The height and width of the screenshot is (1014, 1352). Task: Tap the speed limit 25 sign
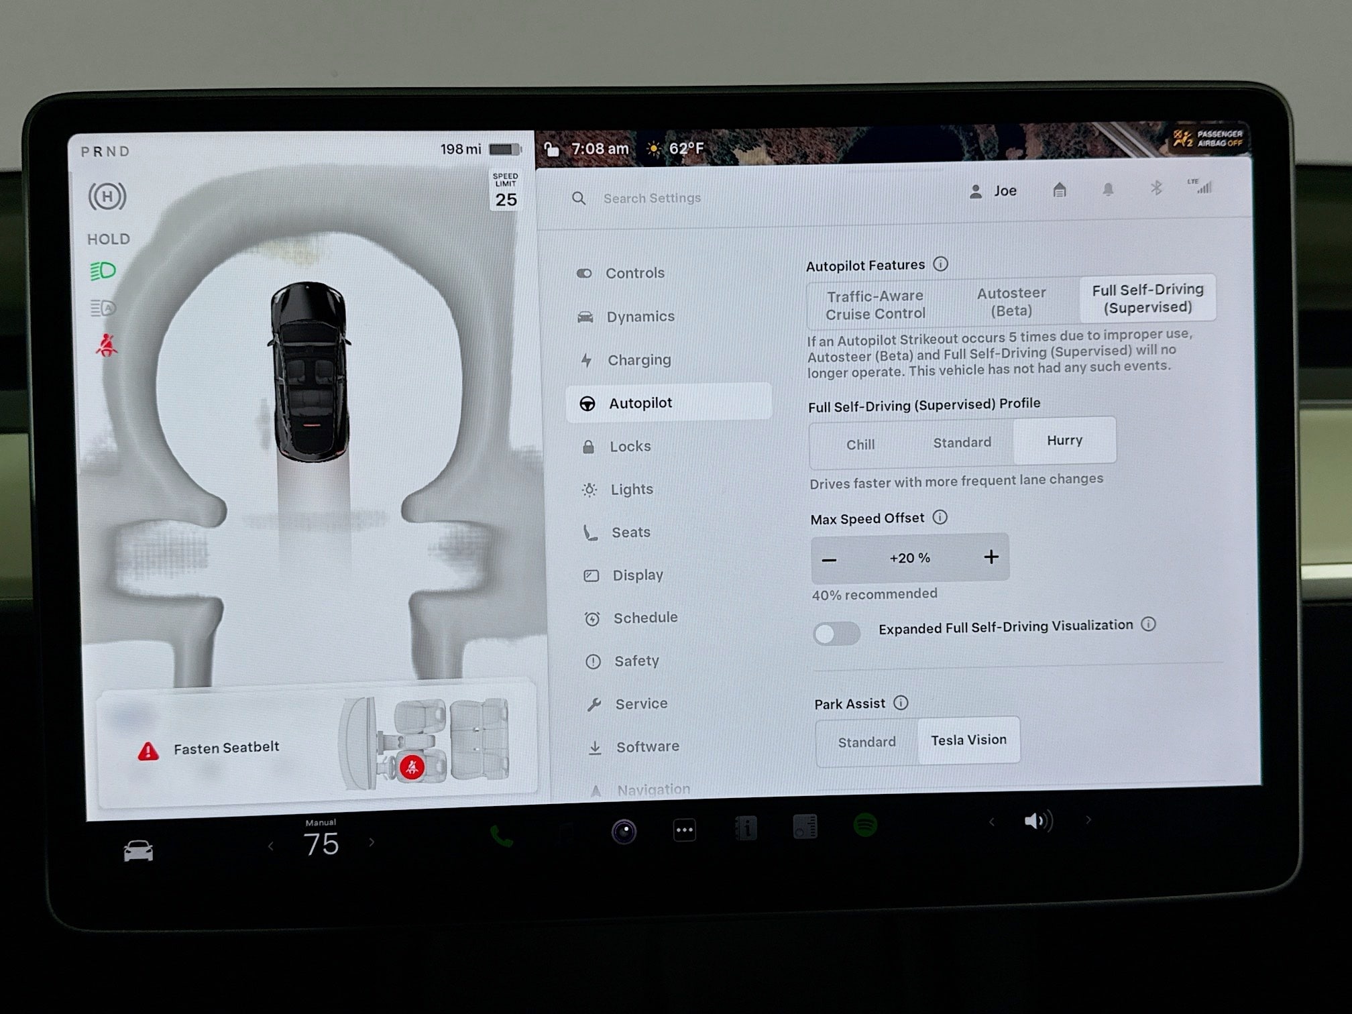tap(506, 190)
